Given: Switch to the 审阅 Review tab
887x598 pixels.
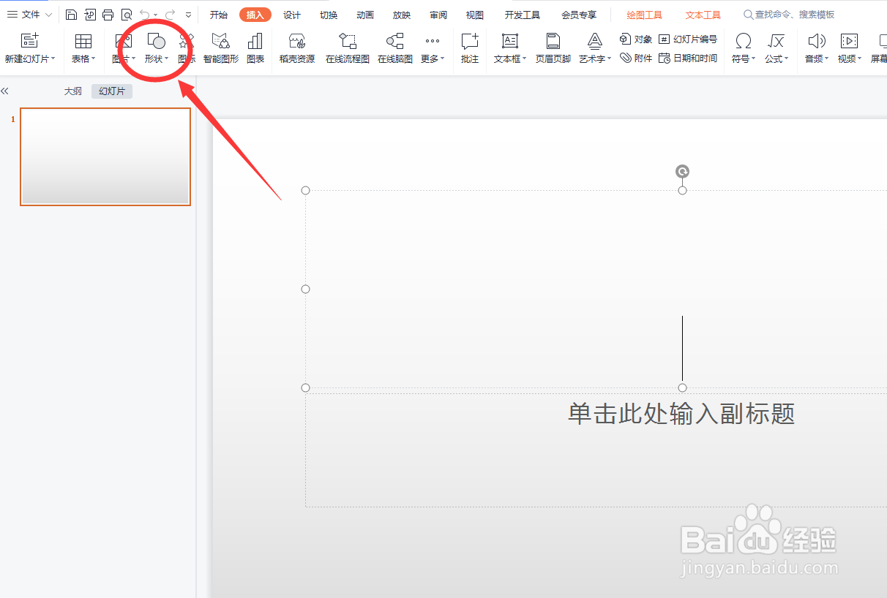Looking at the screenshot, I should point(438,15).
